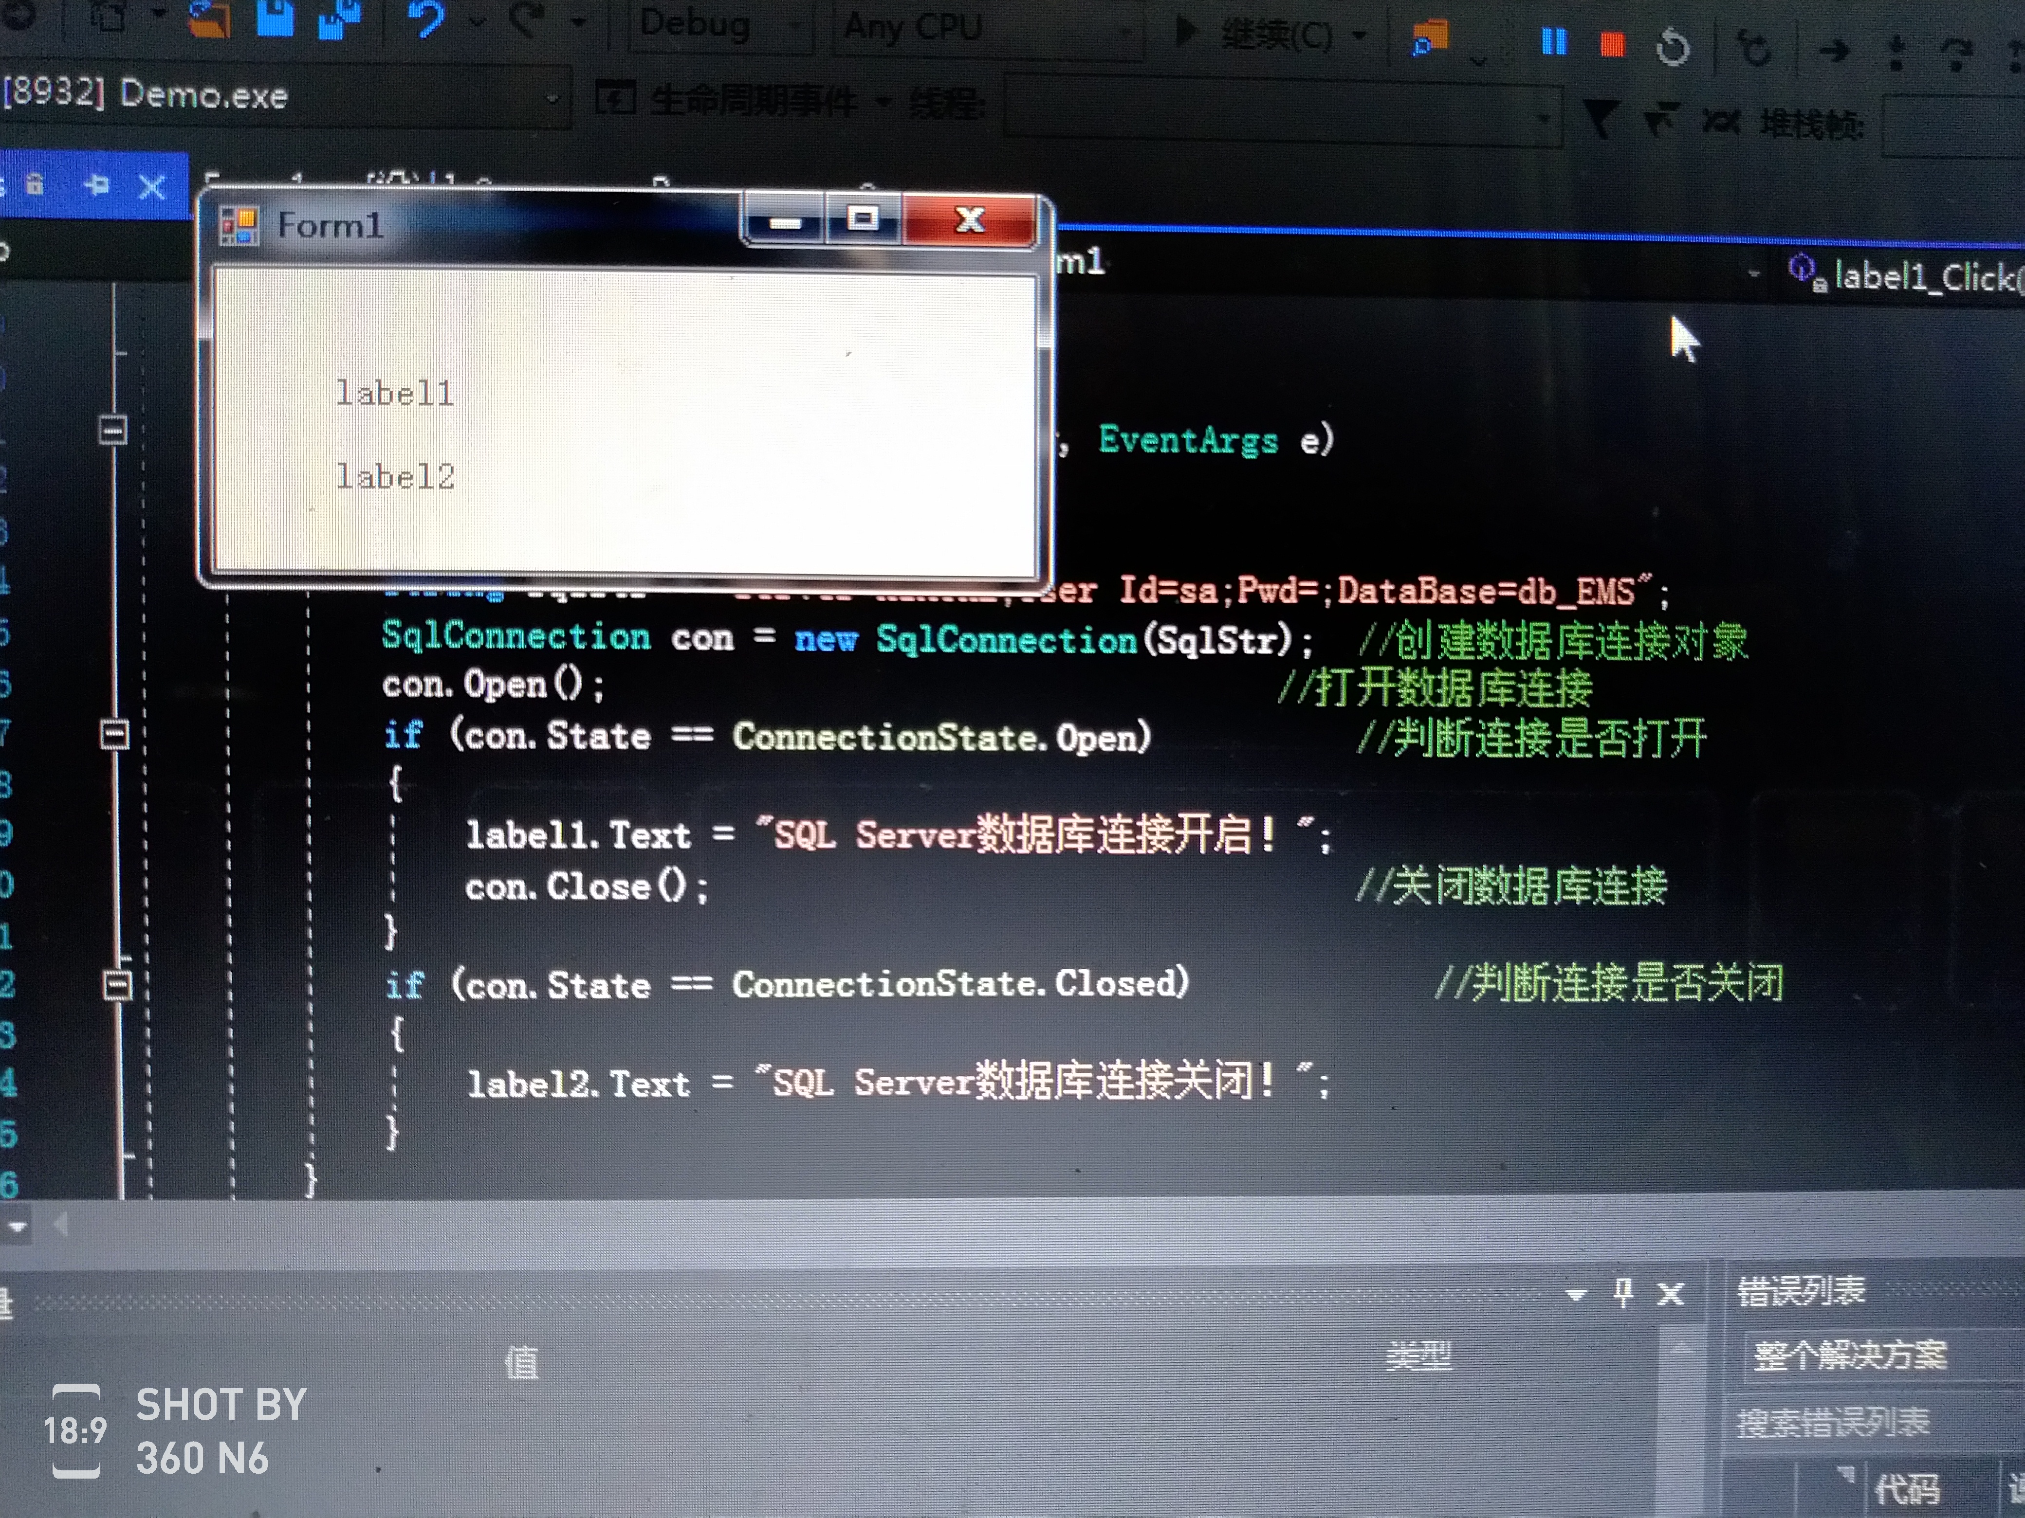This screenshot has width=2025, height=1518.
Task: Click the SqlConnection type name in code
Action: (x=515, y=635)
